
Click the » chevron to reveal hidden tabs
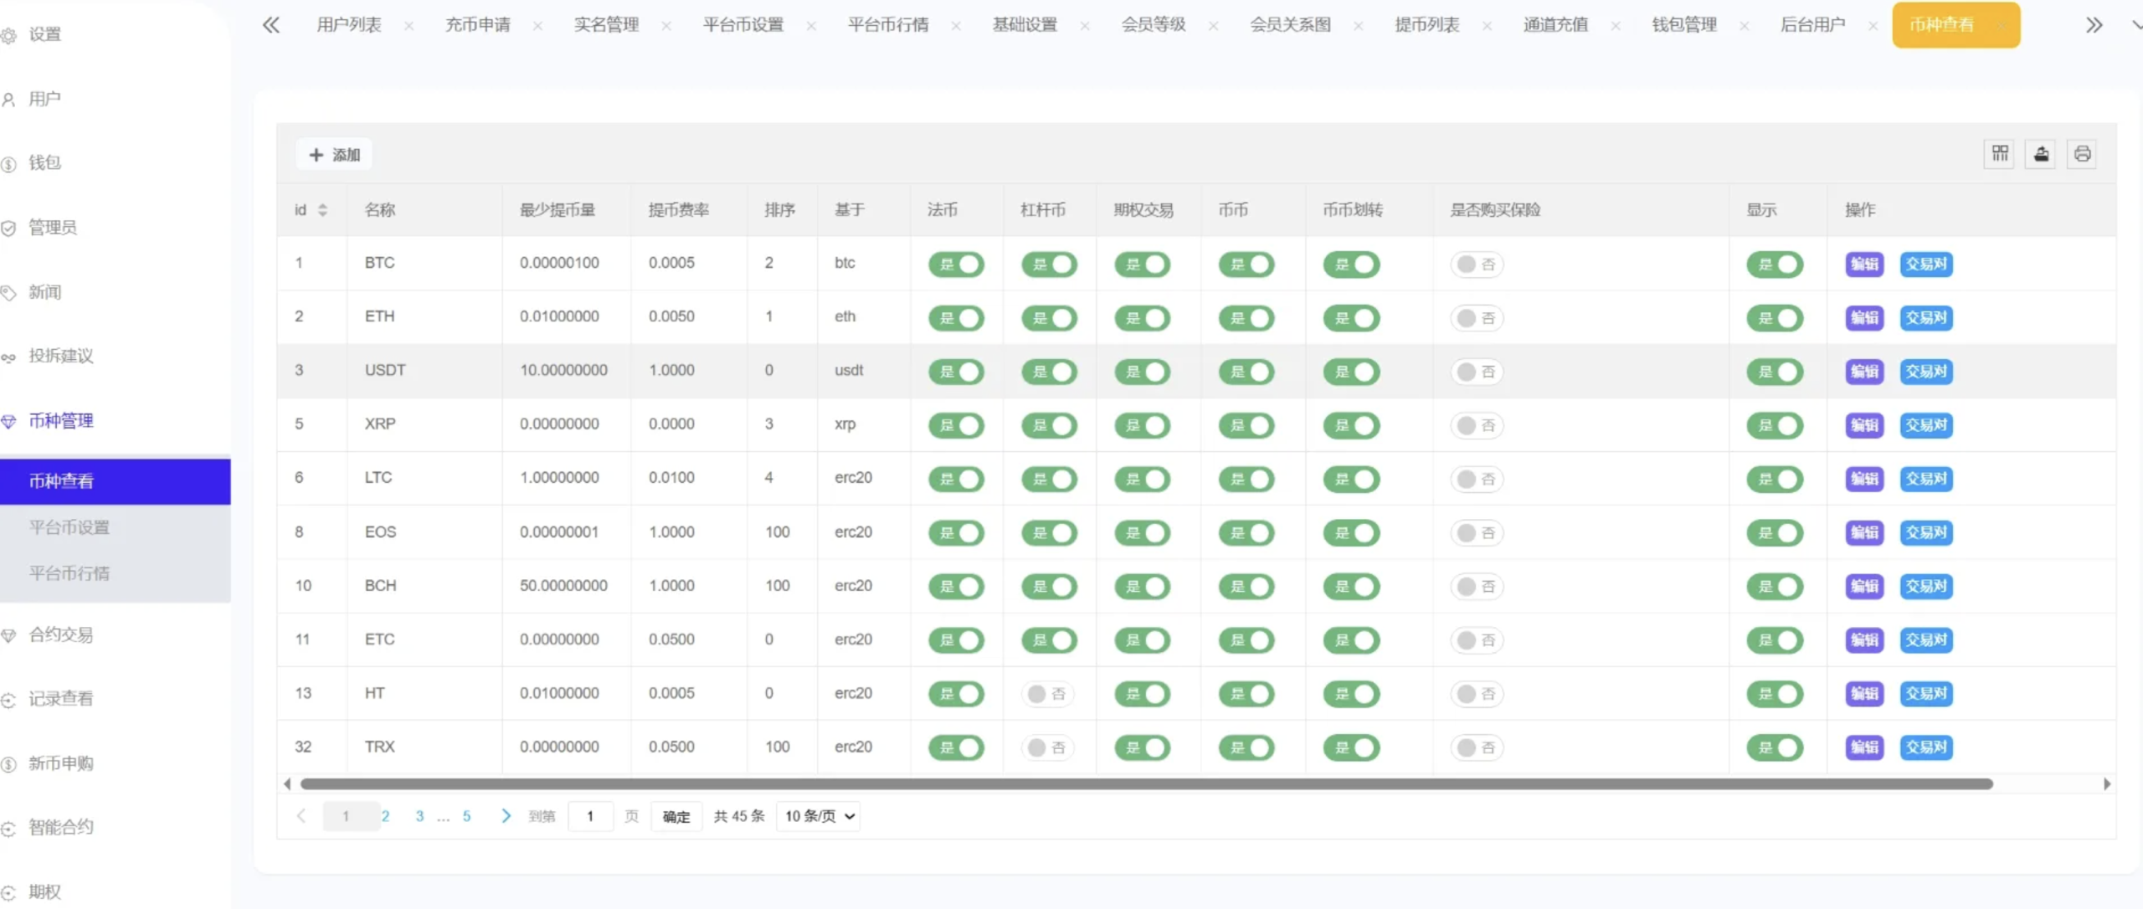[x=2095, y=24]
